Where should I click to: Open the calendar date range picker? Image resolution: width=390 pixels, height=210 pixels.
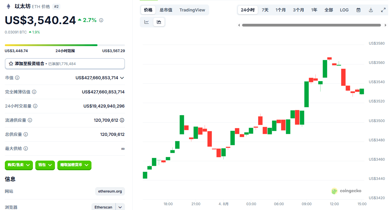point(358,10)
